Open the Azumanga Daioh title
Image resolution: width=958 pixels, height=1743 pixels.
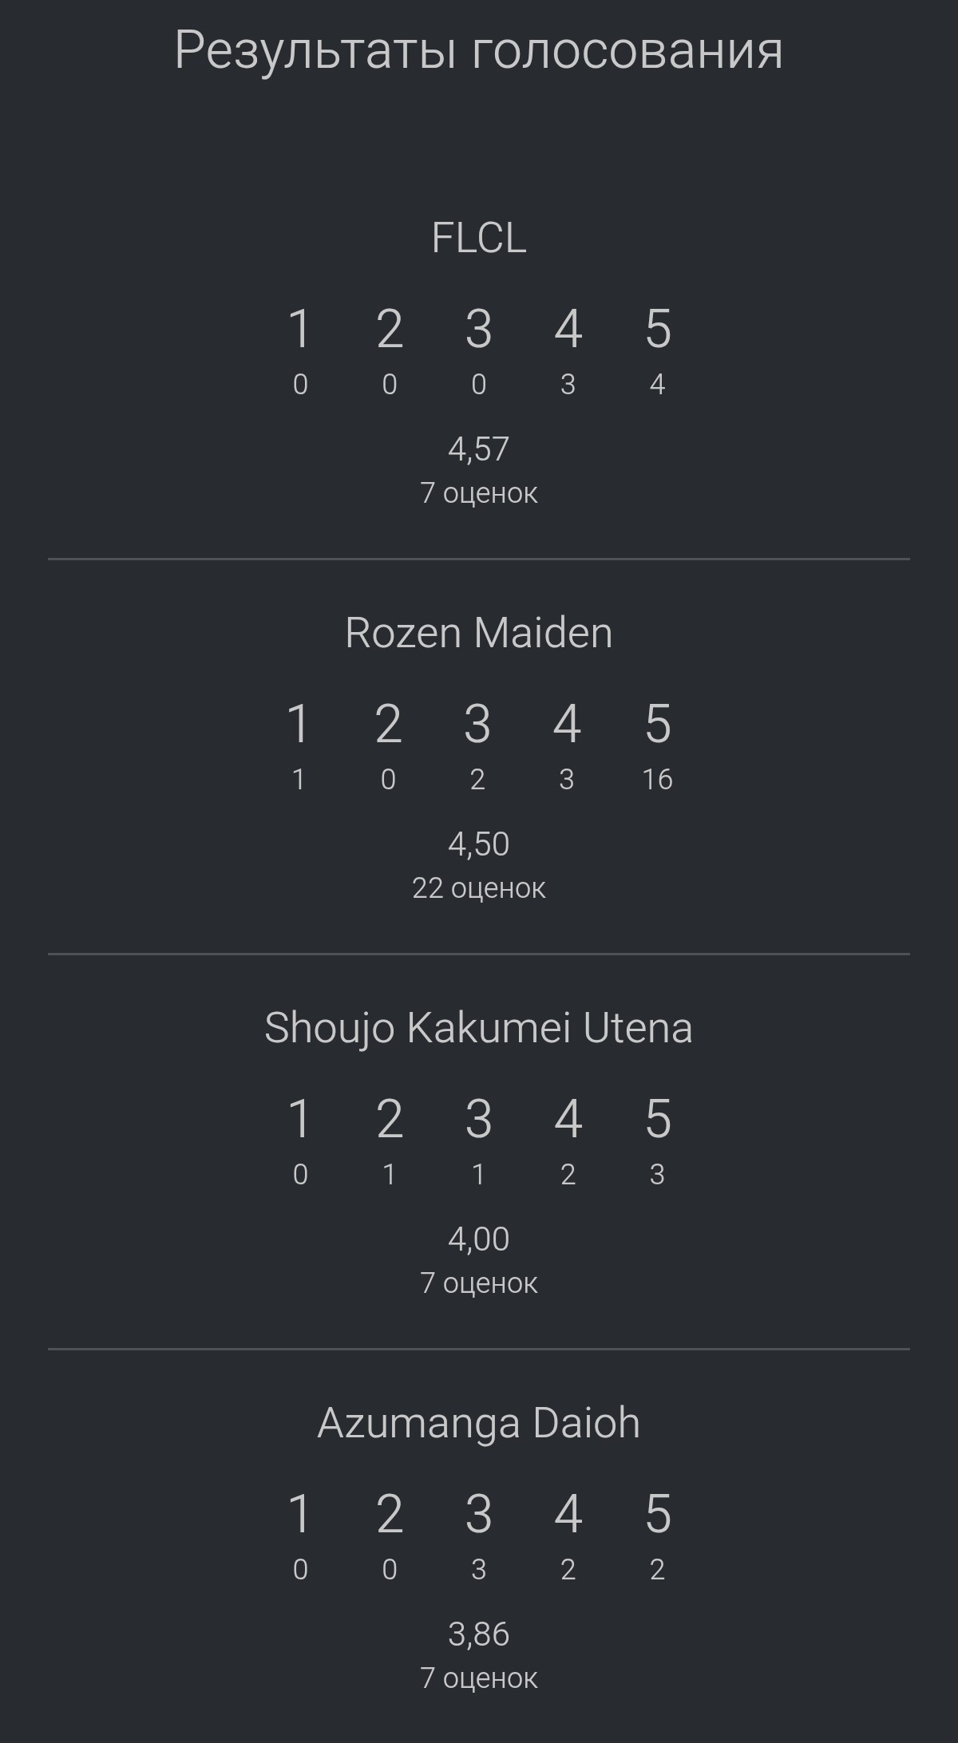[479, 1423]
